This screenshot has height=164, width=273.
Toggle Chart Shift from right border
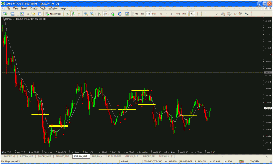click(x=105, y=14)
